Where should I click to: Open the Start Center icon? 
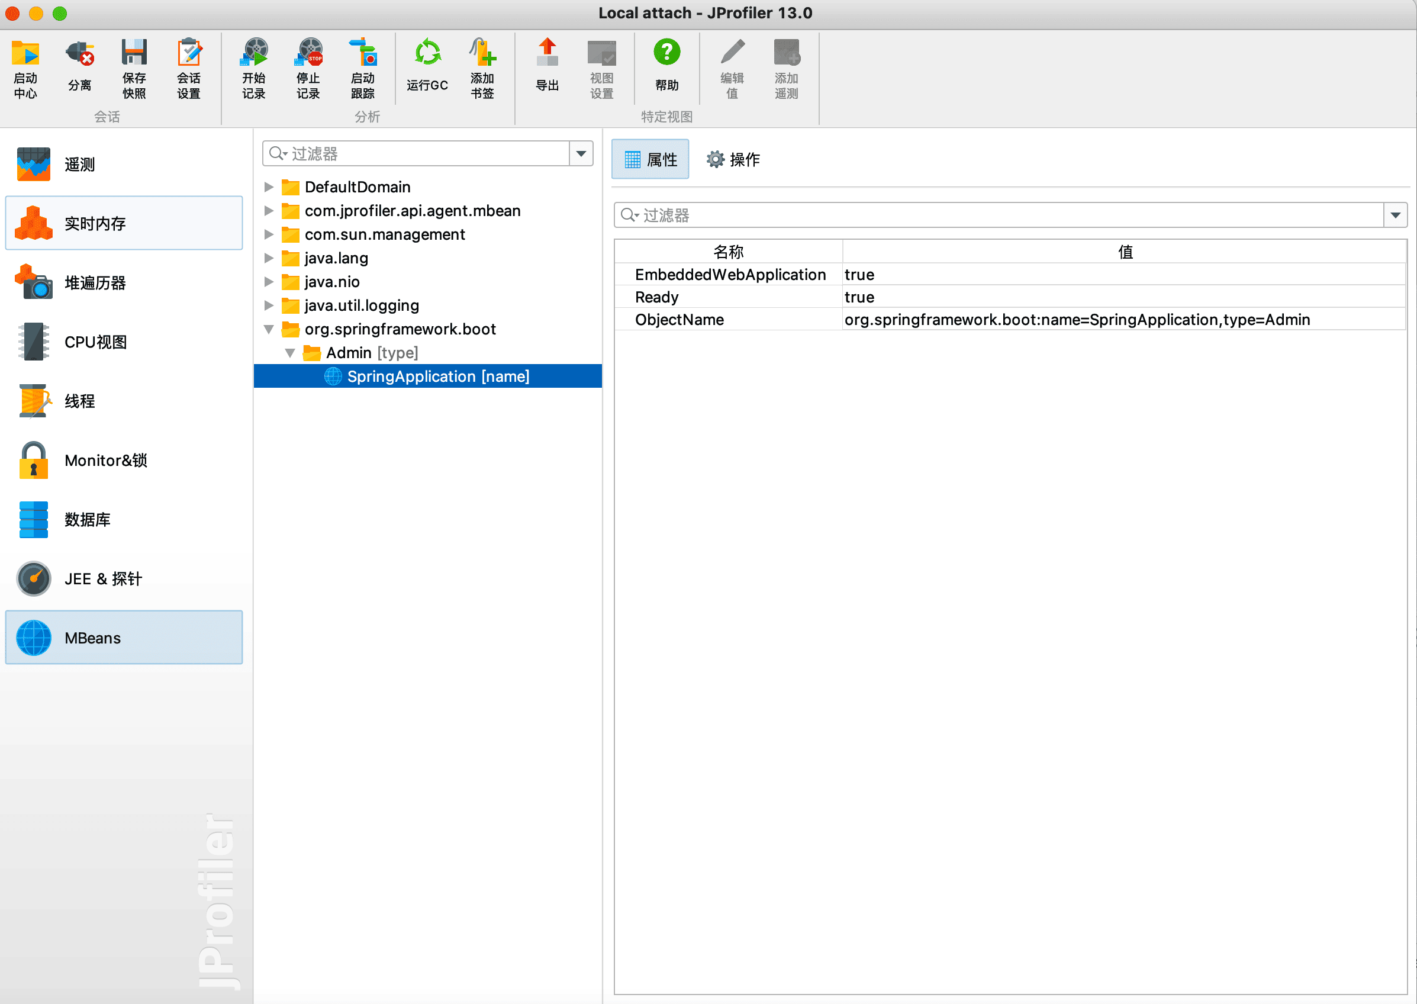pos(25,53)
